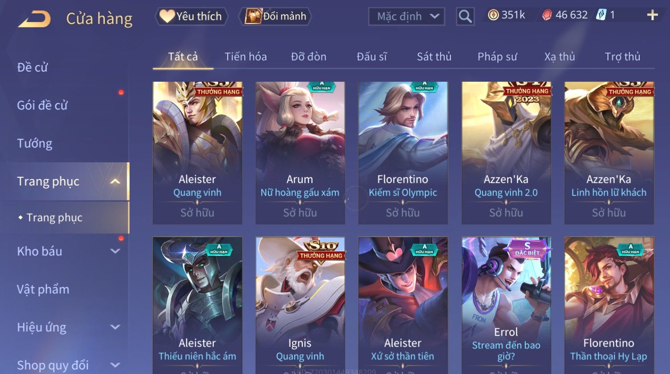The height and width of the screenshot is (374, 670).
Task: Expand the Hiệu ứng sidebar section
Action: (115, 327)
